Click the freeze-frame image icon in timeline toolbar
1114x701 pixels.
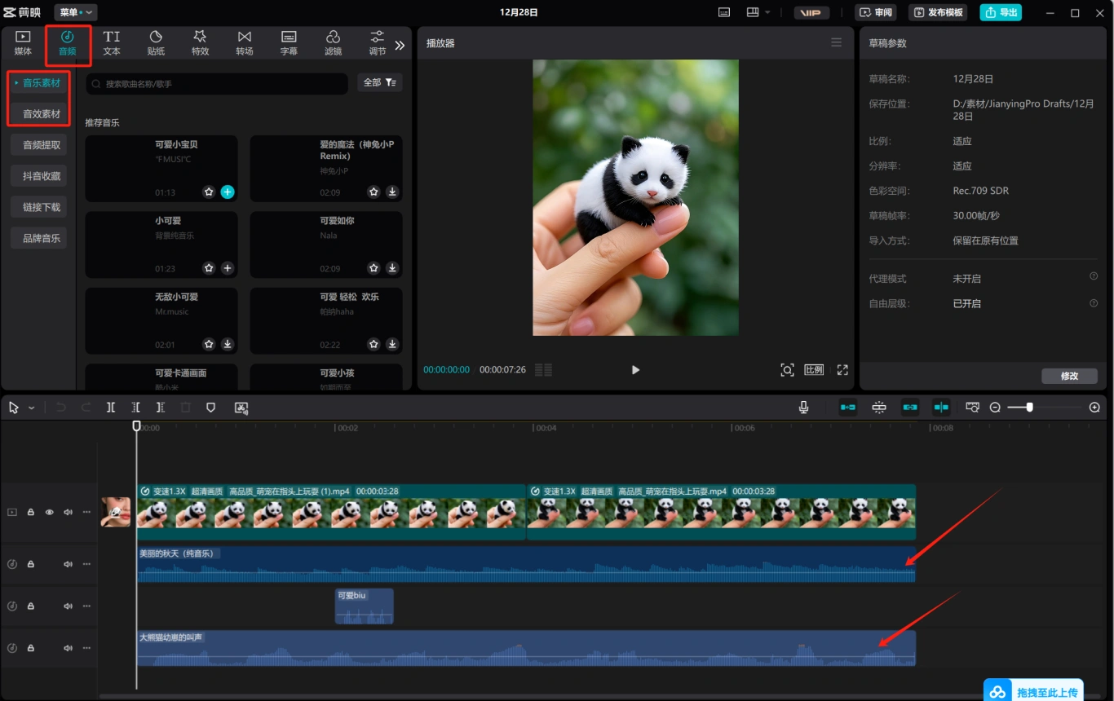[x=241, y=407]
